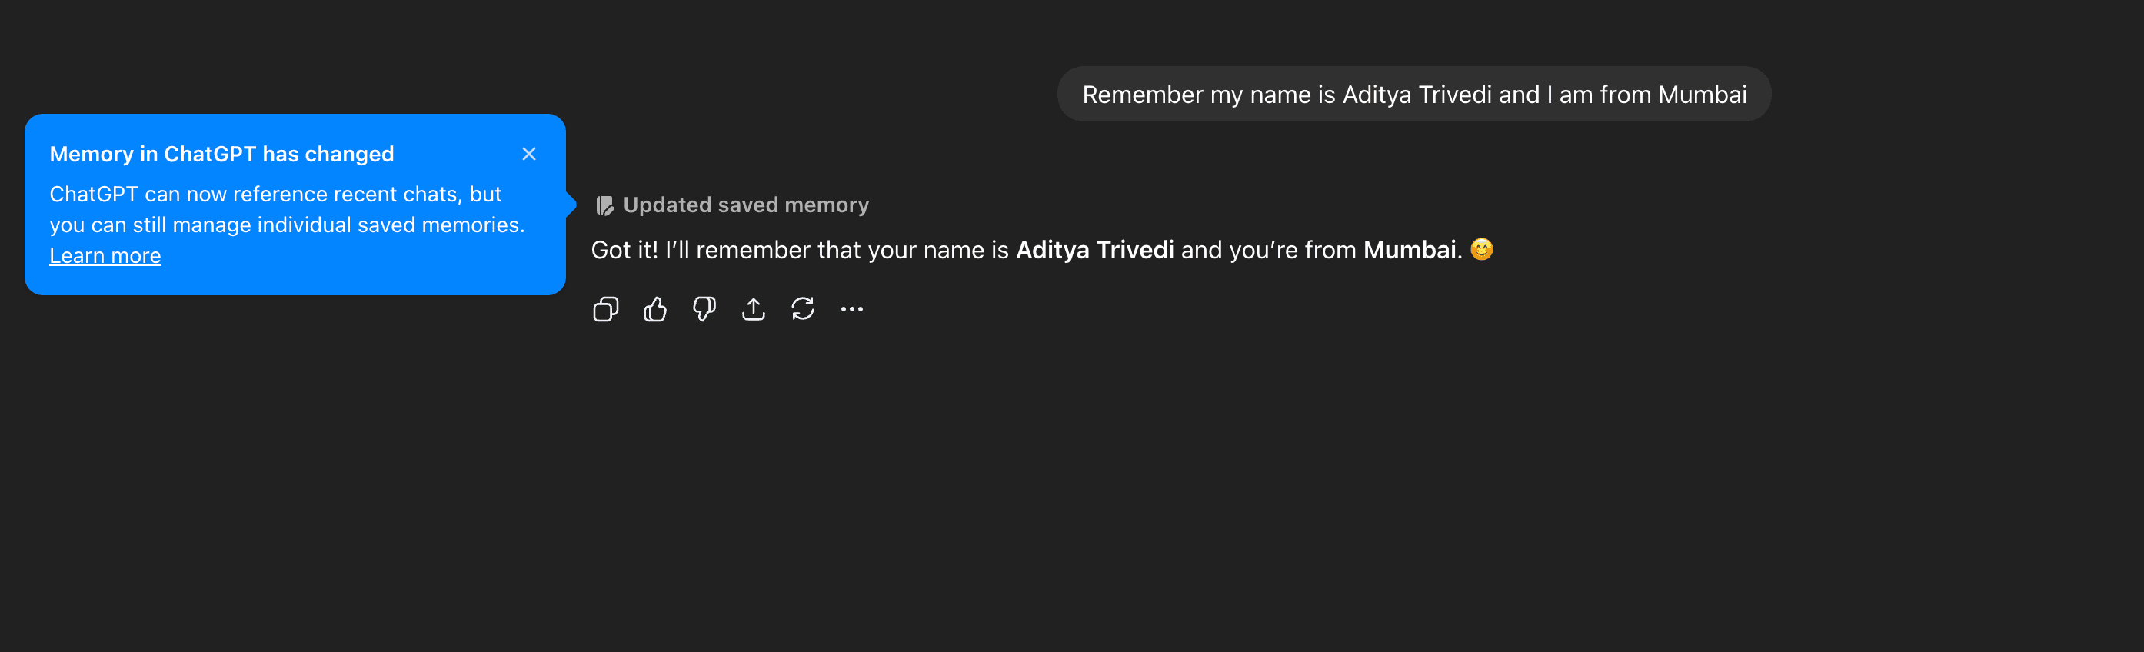
Task: Click the smiling emoji in the response
Action: point(1481,249)
